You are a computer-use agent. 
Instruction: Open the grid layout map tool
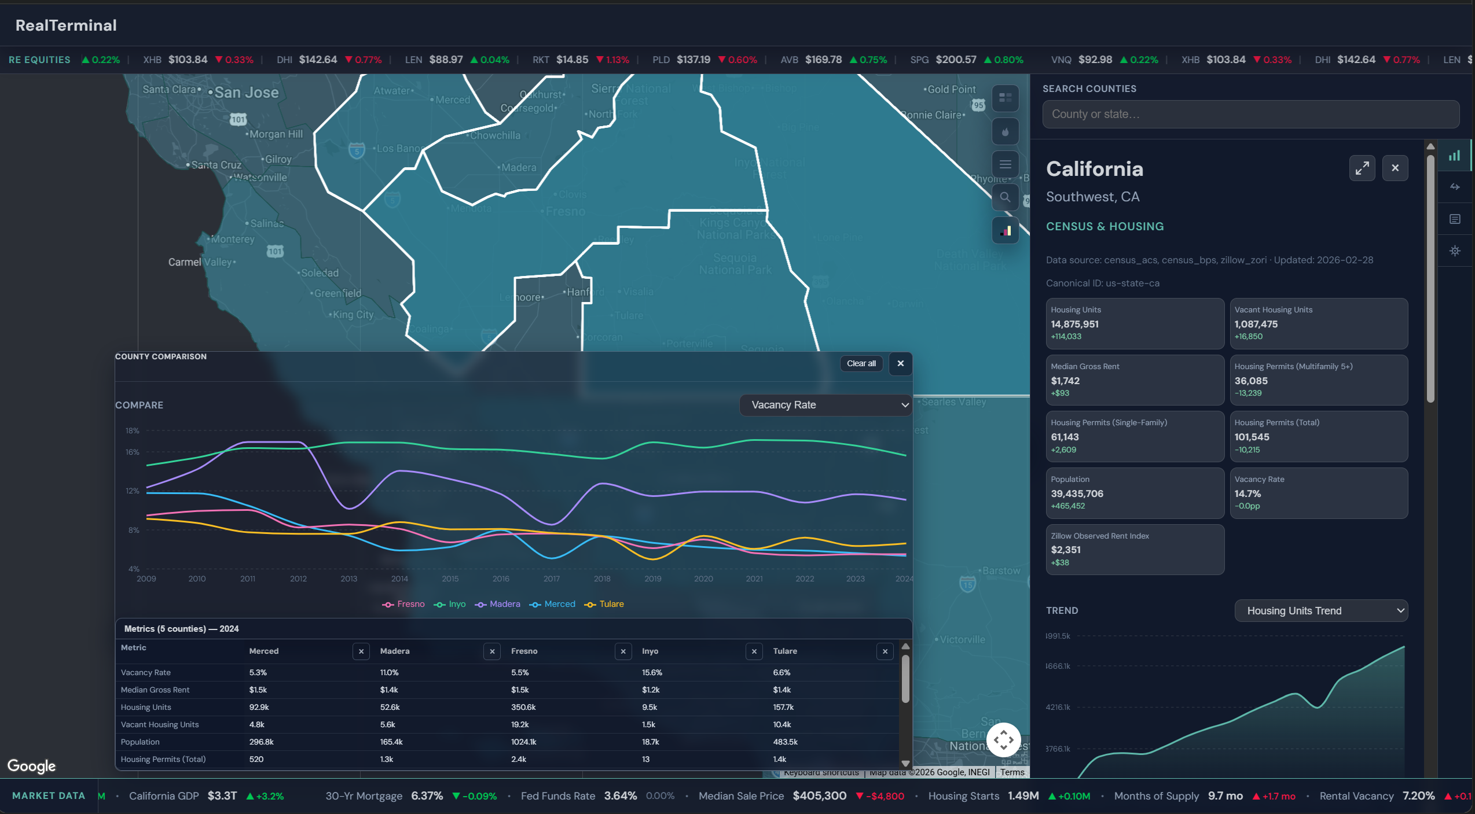point(1005,98)
